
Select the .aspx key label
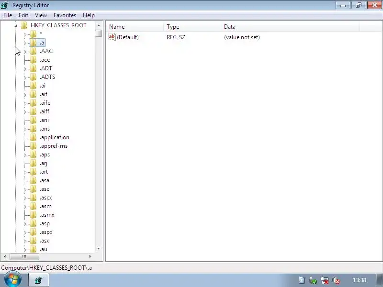click(x=46, y=232)
